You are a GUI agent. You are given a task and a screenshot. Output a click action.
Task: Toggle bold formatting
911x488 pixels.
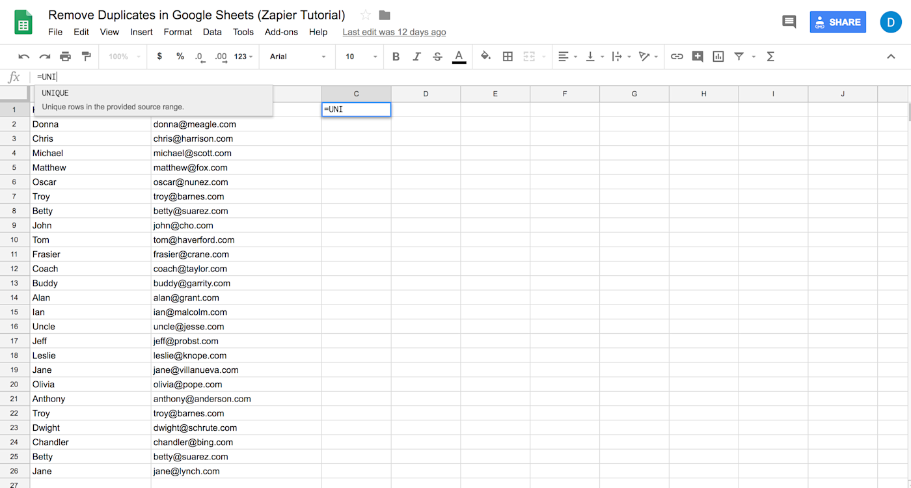pyautogui.click(x=396, y=57)
